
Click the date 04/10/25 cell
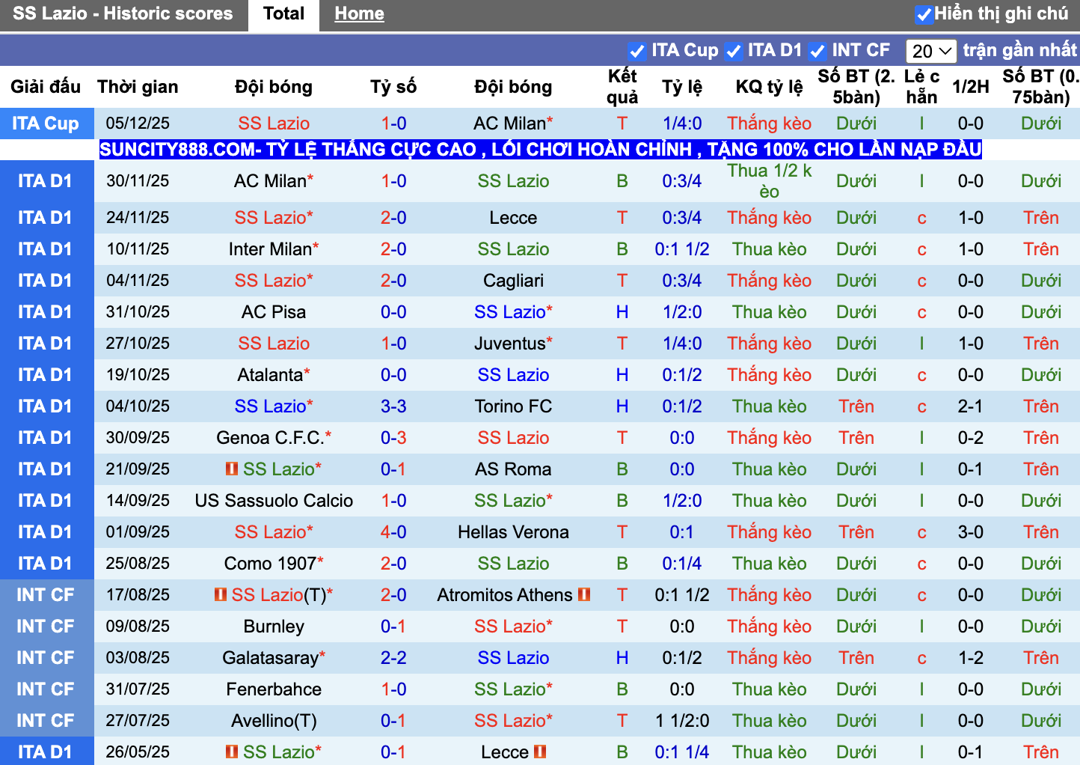(x=138, y=406)
